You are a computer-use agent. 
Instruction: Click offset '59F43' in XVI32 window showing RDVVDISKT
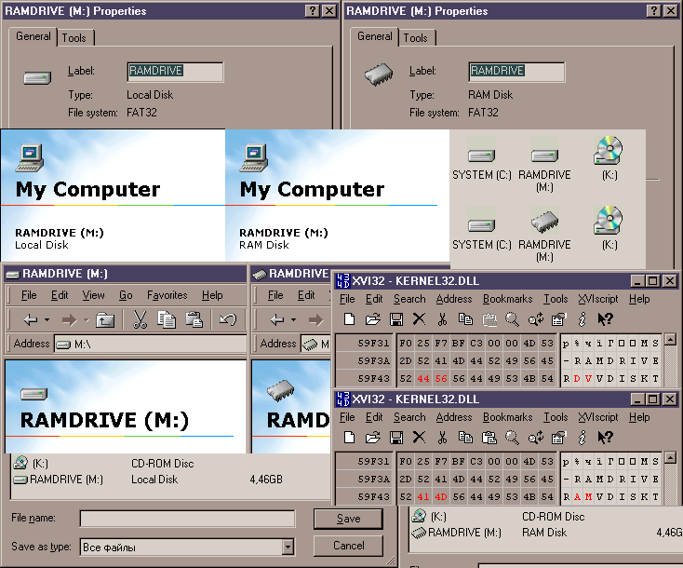pyautogui.click(x=373, y=379)
